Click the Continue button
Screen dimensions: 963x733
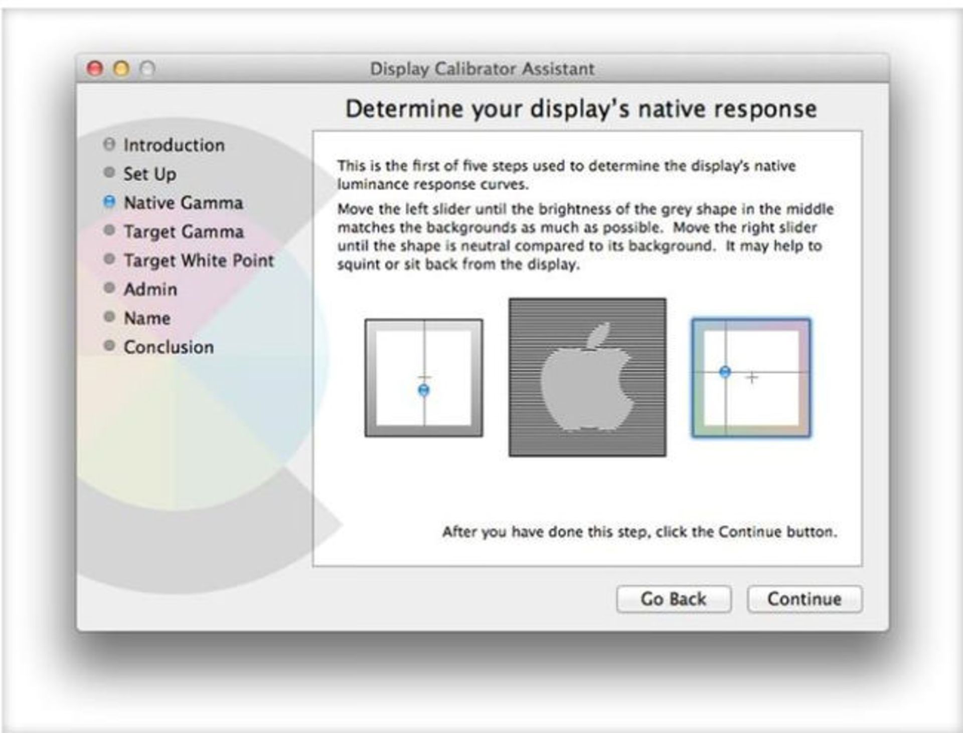805,599
